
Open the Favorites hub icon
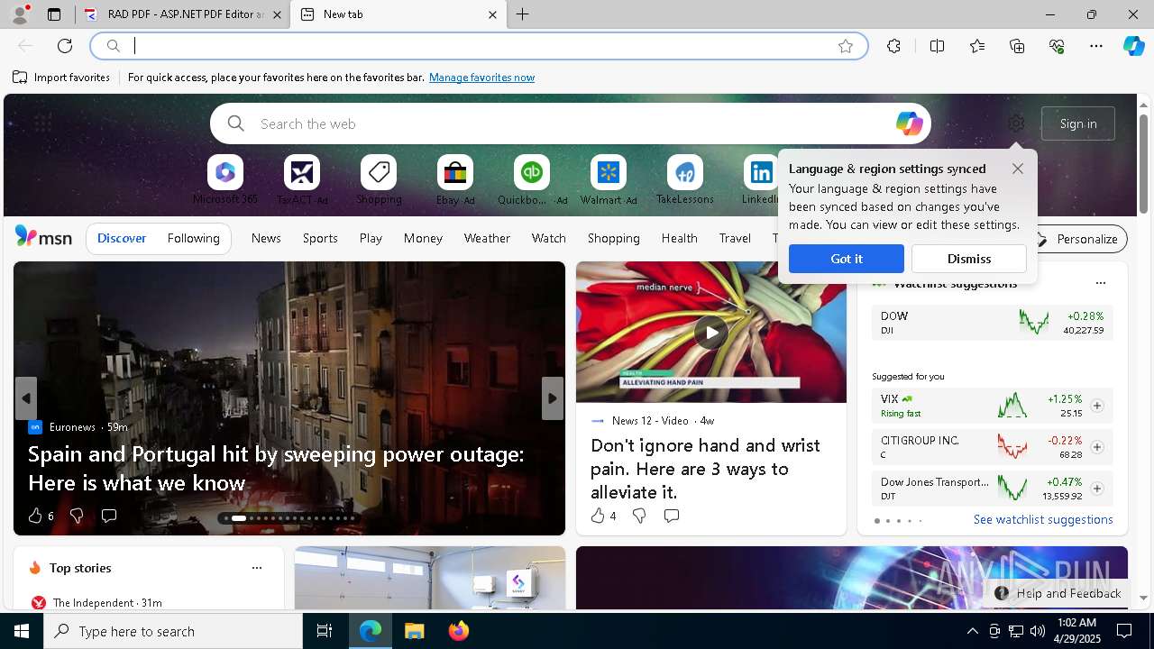tap(977, 46)
